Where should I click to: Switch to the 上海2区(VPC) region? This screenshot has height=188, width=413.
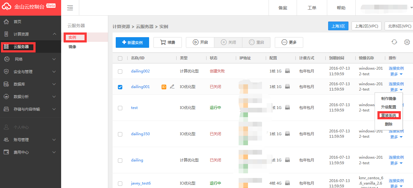(x=366, y=26)
